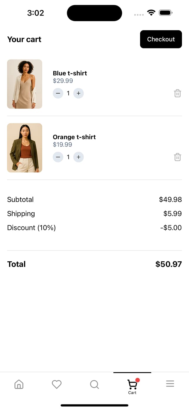Tap the Wi-Fi icon in status bar
189x410 pixels.
(151, 13)
